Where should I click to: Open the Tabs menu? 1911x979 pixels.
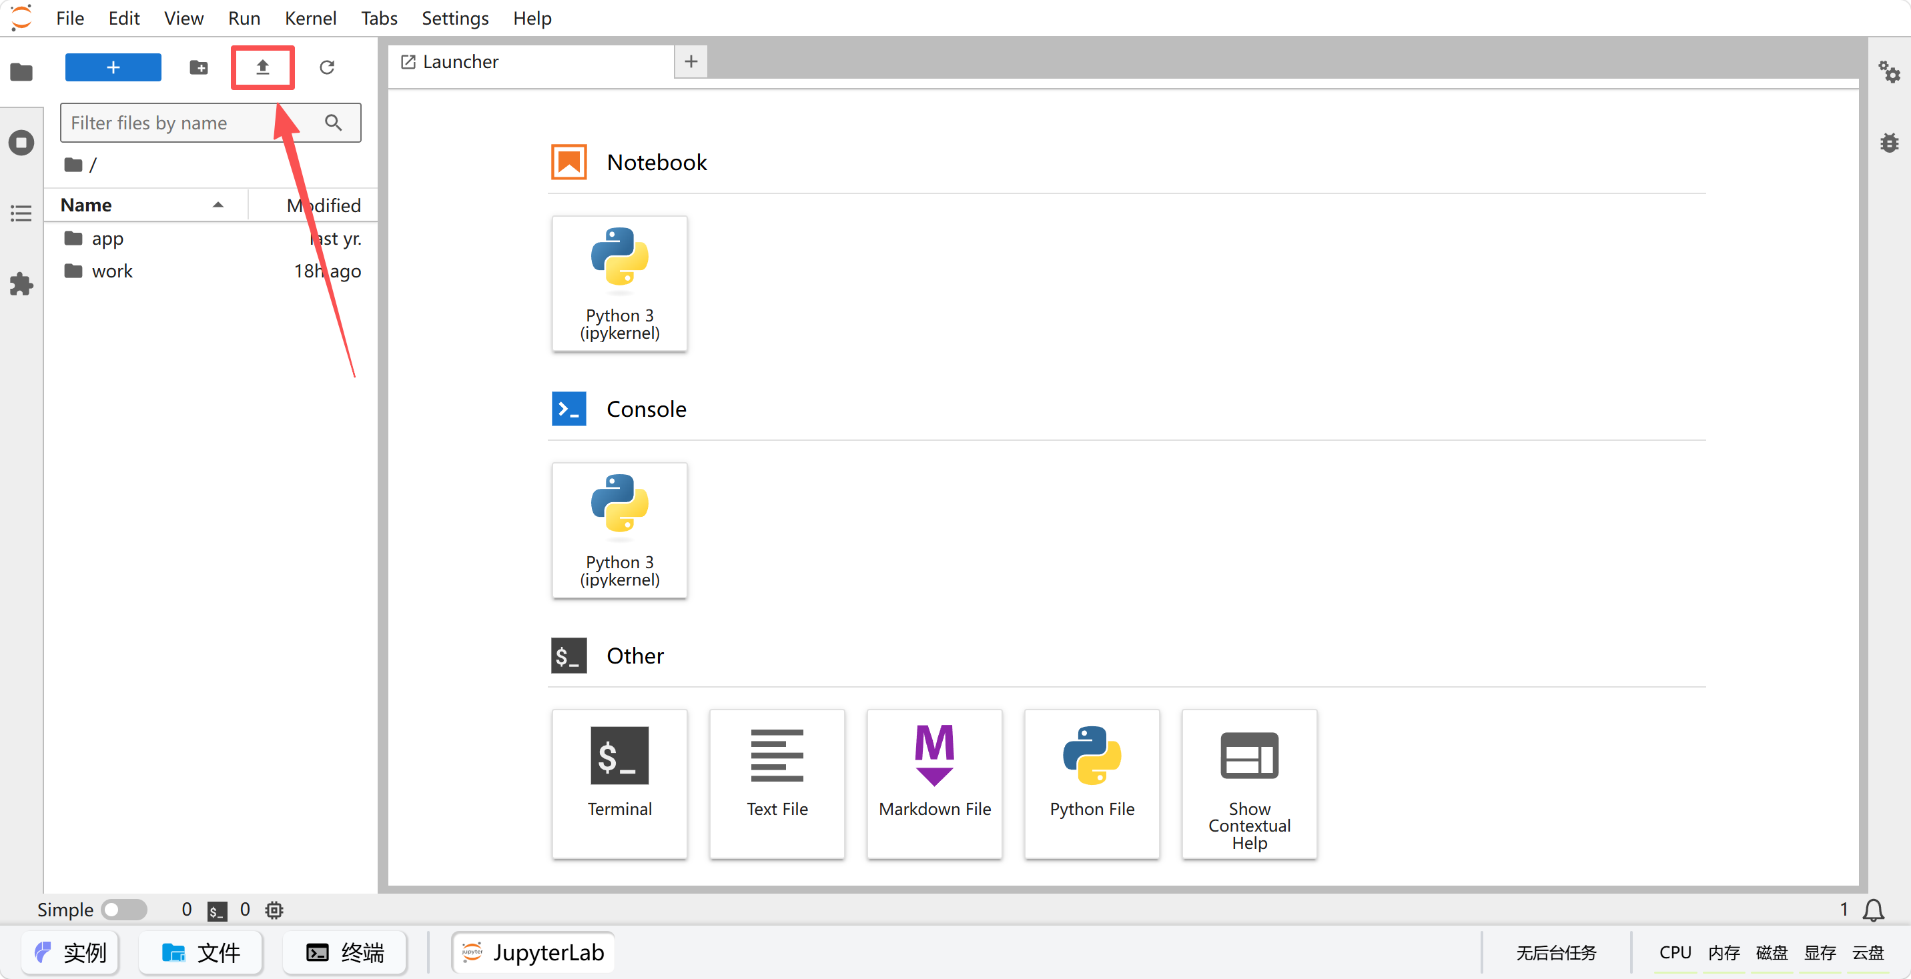(x=379, y=18)
